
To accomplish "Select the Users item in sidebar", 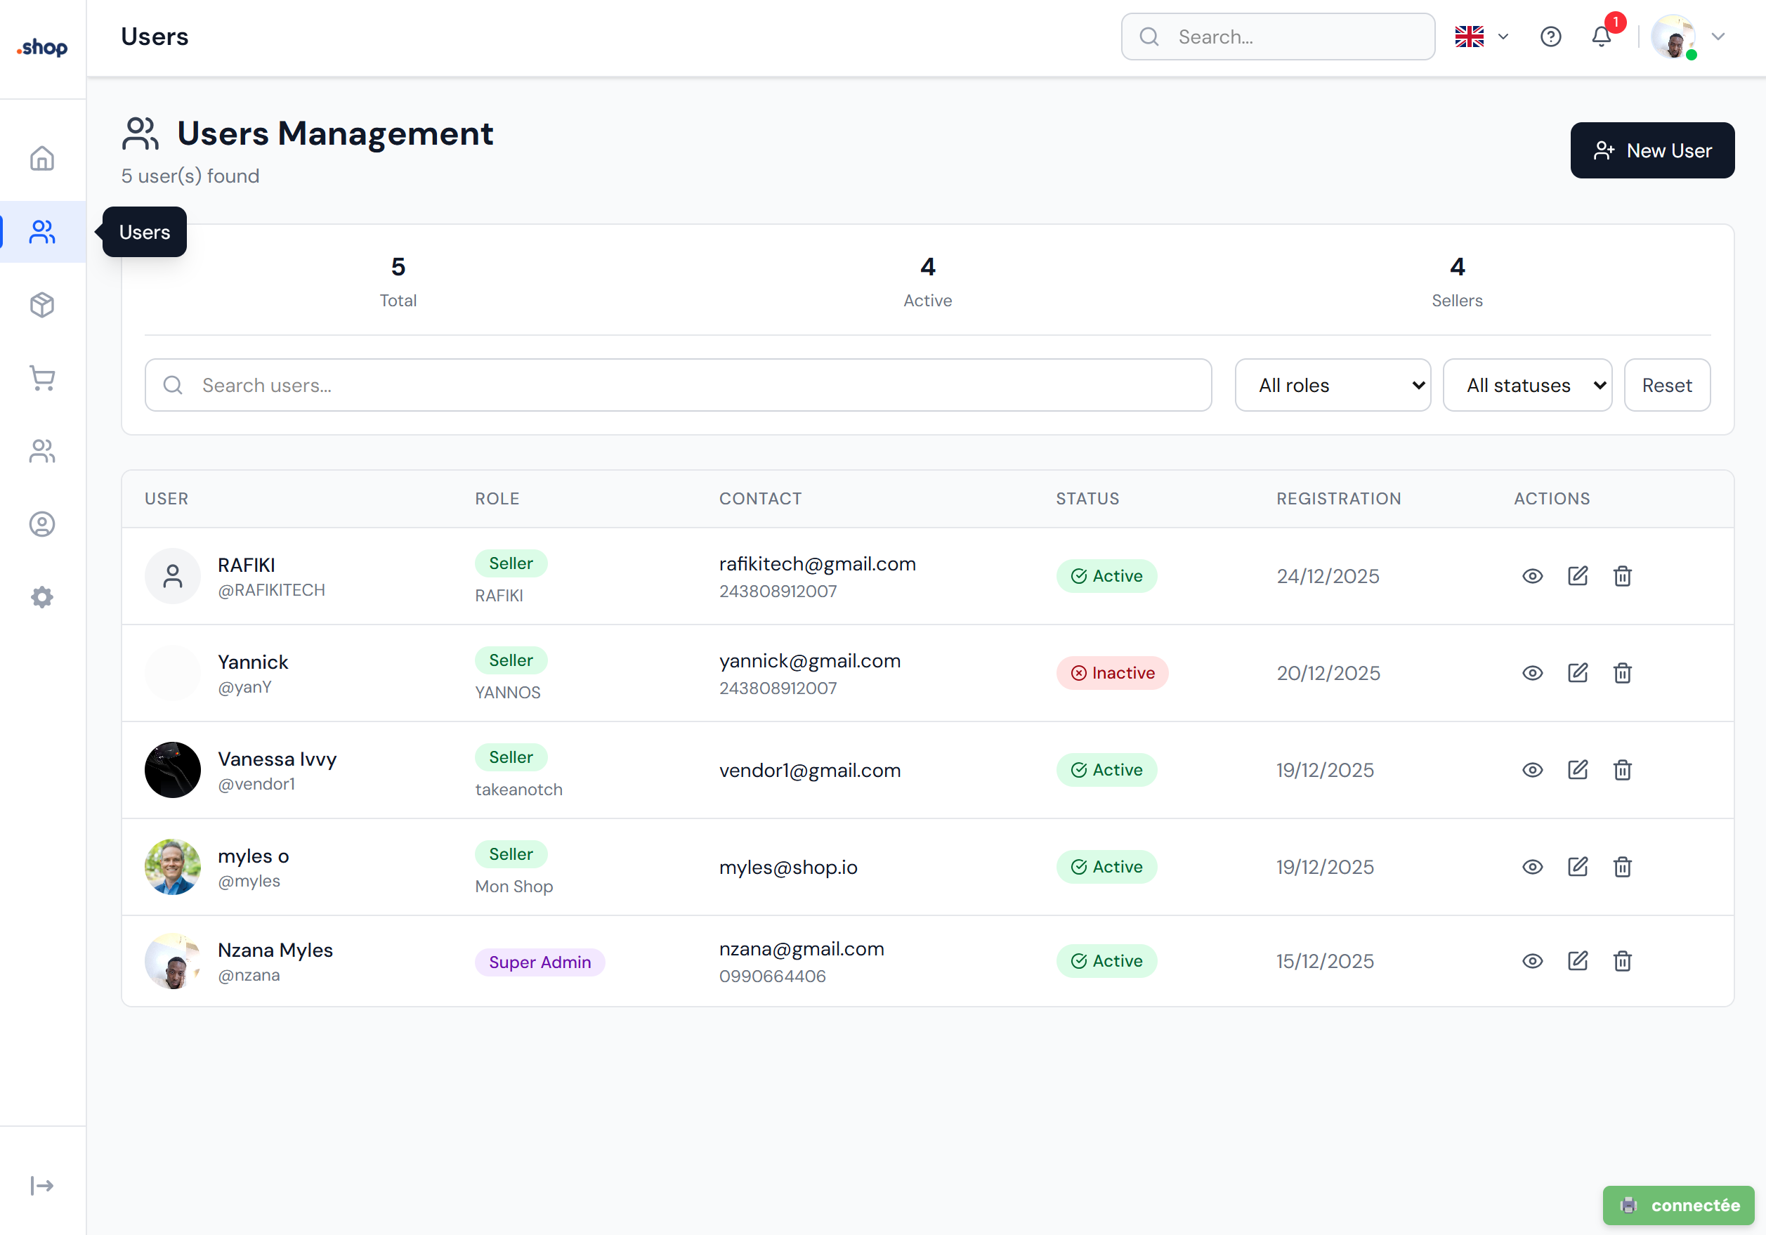I will tap(41, 231).
